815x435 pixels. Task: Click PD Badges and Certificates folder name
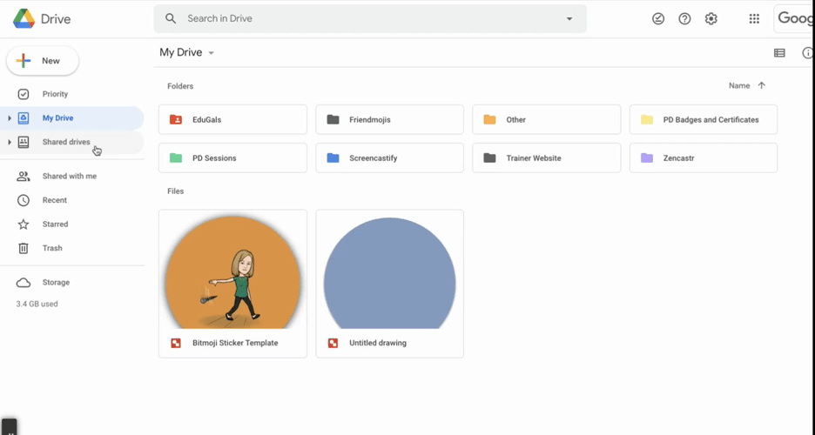point(711,119)
